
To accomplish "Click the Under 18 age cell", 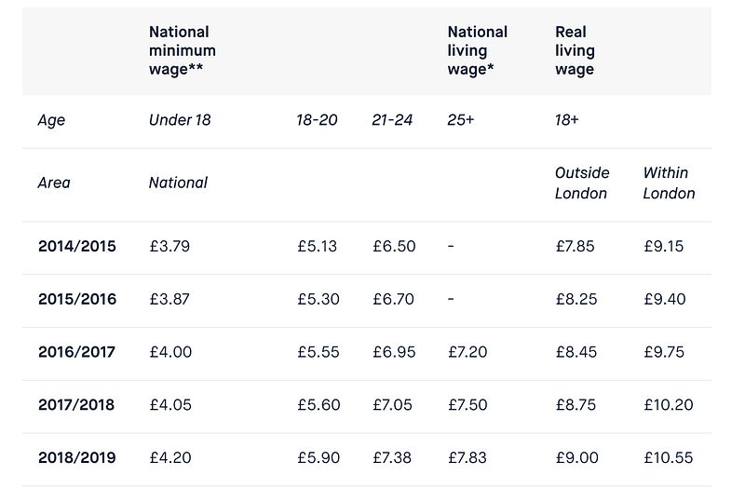I will click(180, 120).
